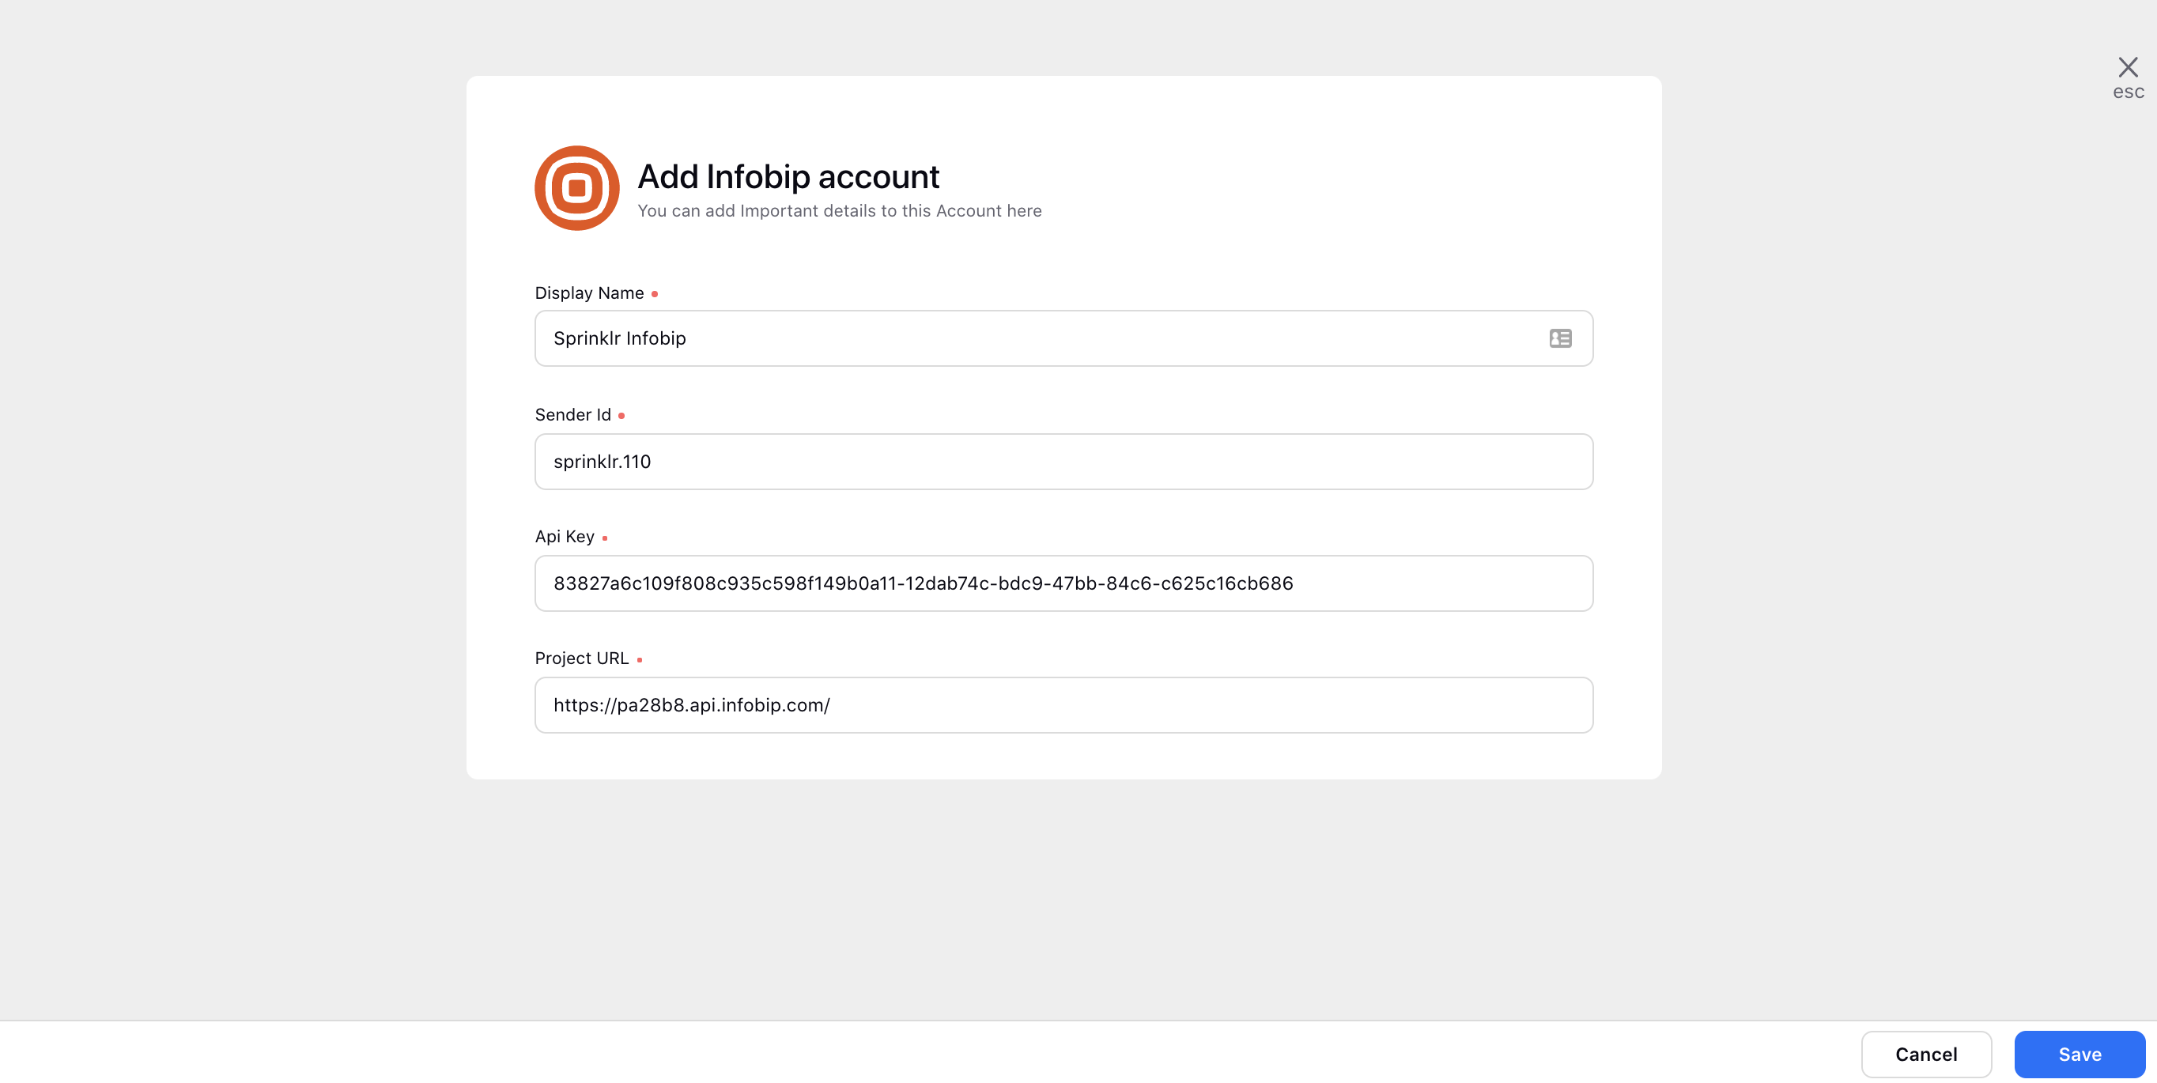Cancel adding the account

1926,1054
